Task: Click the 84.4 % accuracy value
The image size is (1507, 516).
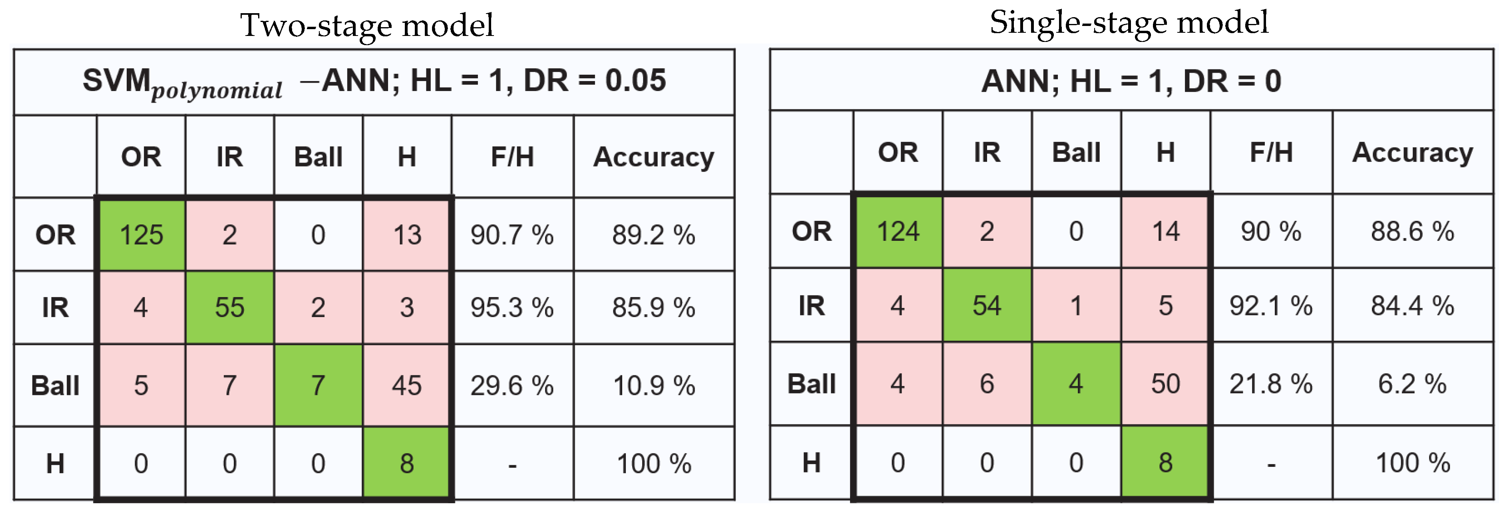Action: (x=1412, y=306)
